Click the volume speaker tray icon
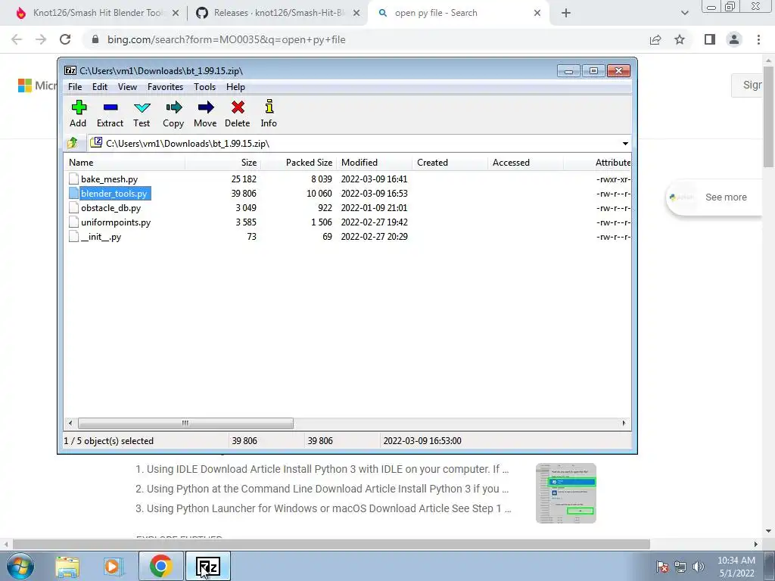The width and height of the screenshot is (775, 581). (699, 567)
